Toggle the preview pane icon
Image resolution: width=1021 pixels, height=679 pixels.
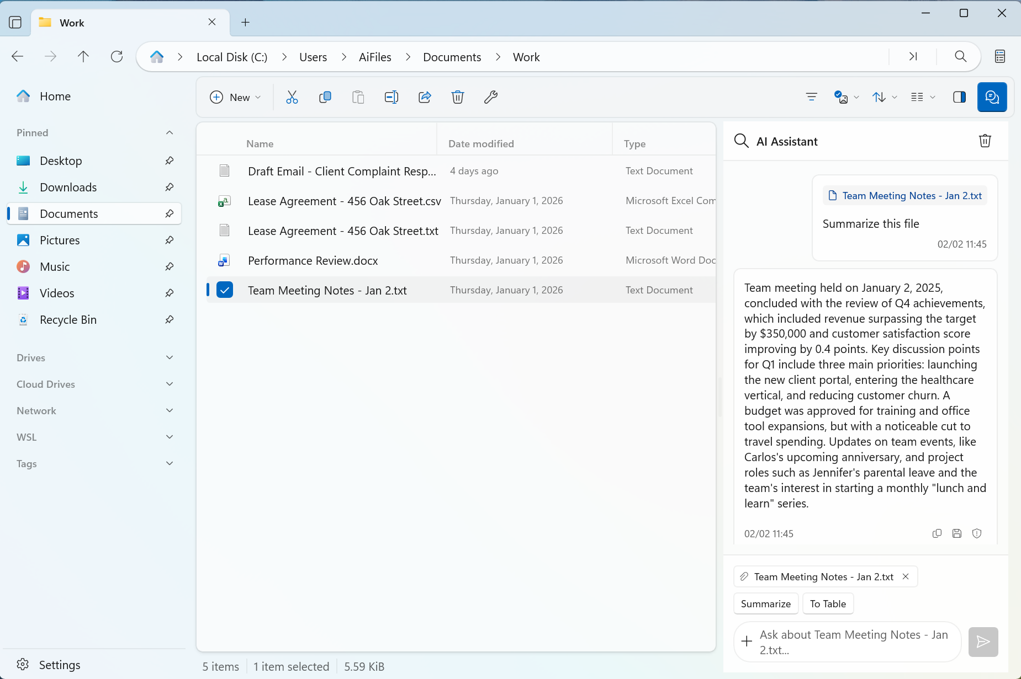pyautogui.click(x=959, y=98)
